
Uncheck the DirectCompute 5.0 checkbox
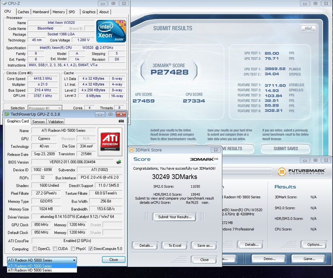(90, 248)
